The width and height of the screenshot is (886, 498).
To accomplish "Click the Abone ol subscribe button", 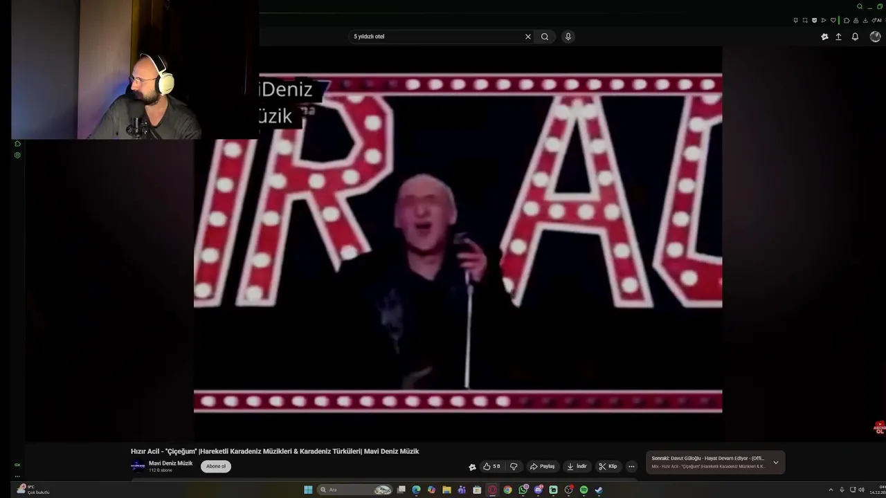I will pyautogui.click(x=216, y=466).
